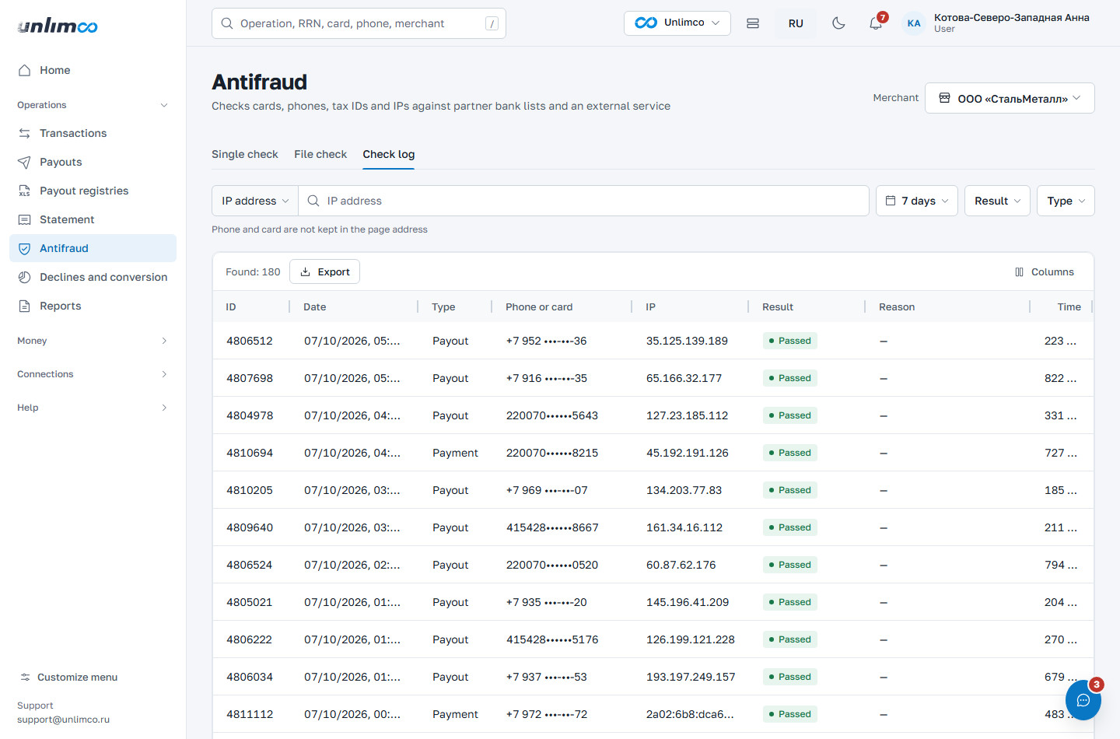Click IP 65.166.32.177 cell

click(x=684, y=378)
